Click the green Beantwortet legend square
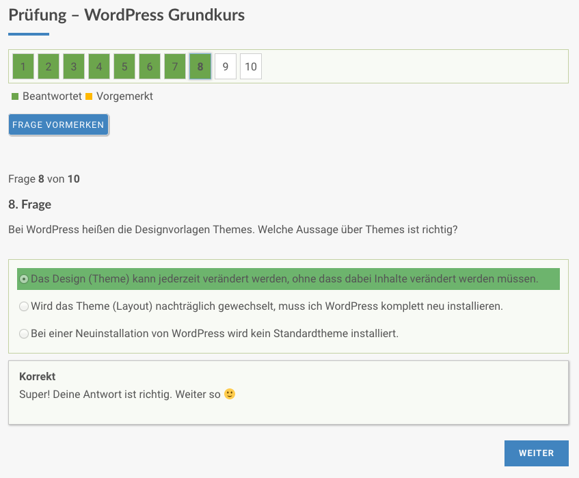 [x=15, y=96]
